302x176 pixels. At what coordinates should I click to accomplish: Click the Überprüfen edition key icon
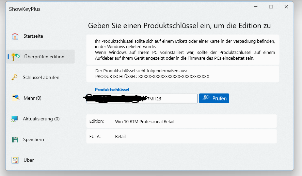[15, 57]
